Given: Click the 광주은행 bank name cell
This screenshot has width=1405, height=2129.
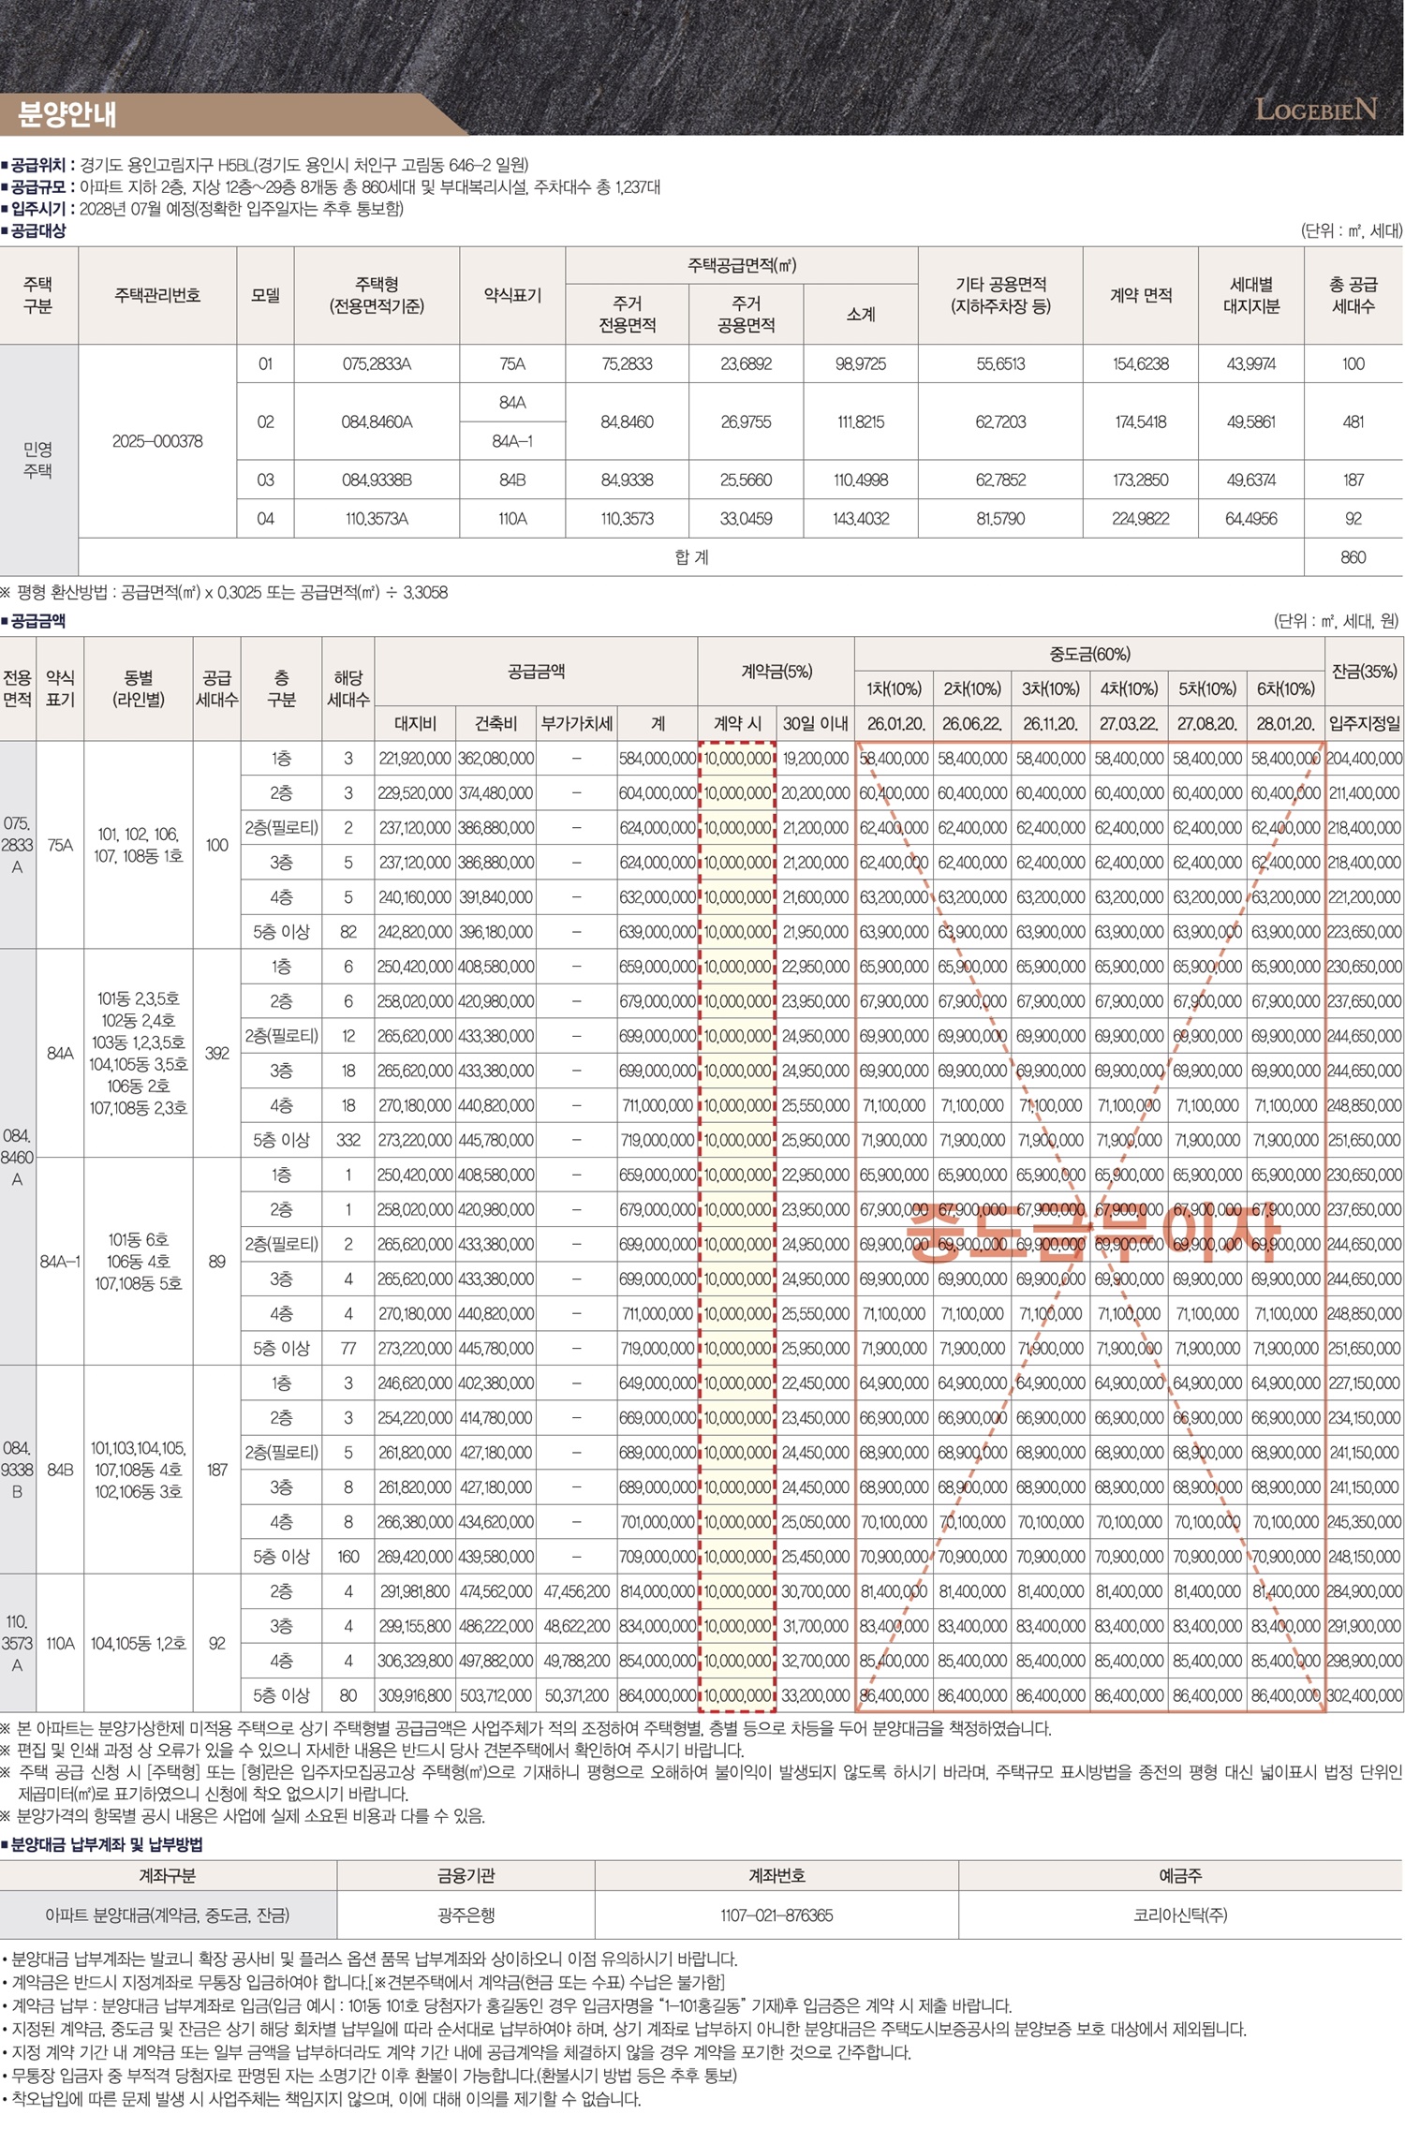Looking at the screenshot, I should click(x=466, y=1915).
